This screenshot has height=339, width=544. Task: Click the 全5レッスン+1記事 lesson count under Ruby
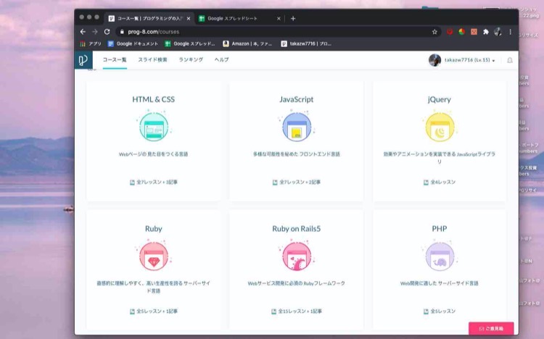point(154,311)
